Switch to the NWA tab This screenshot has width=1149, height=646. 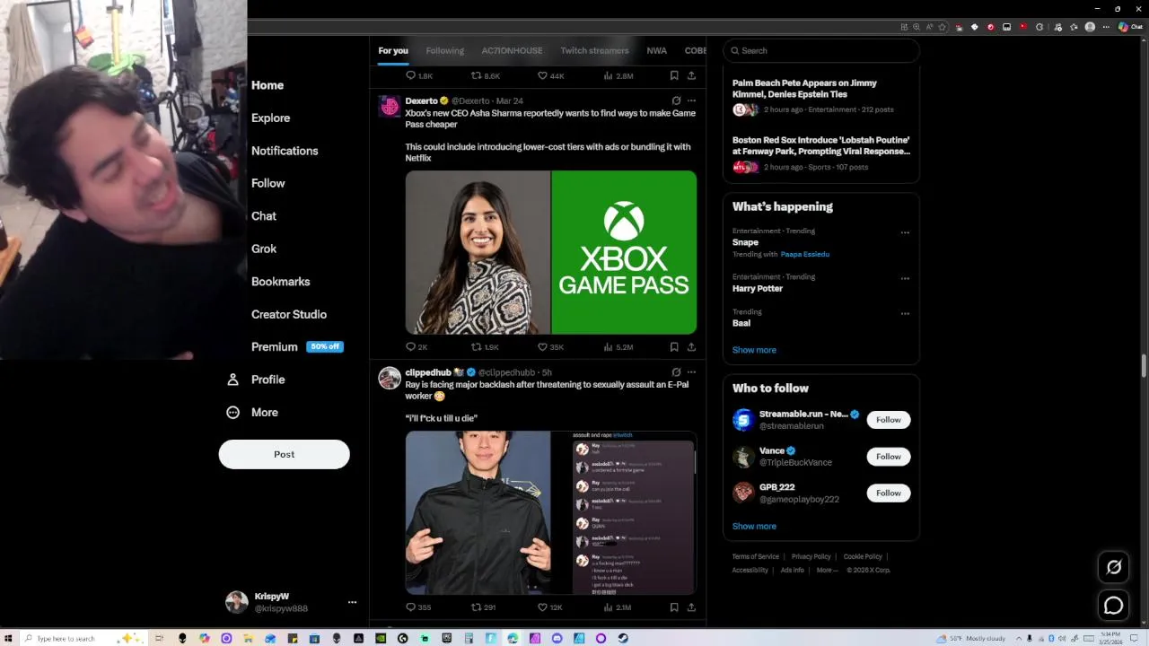coord(656,51)
